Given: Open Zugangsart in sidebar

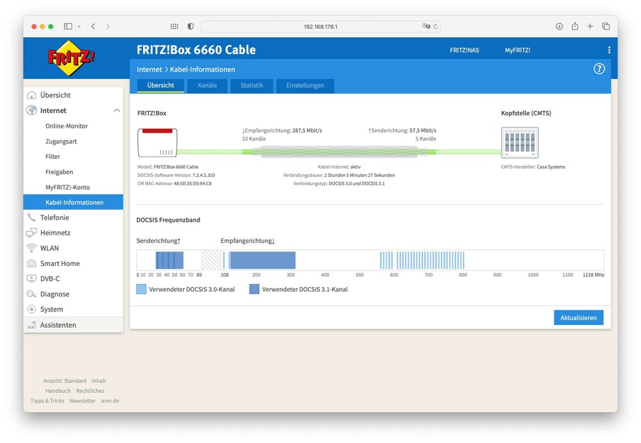Looking at the screenshot, I should point(61,141).
